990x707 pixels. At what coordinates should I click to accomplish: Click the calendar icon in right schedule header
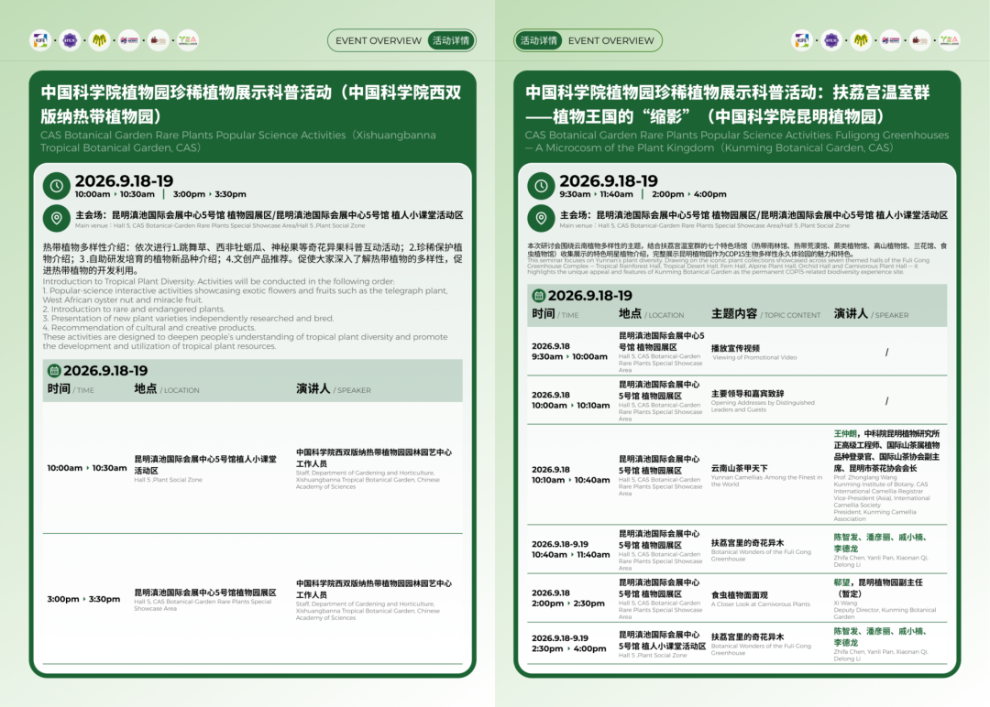point(539,295)
